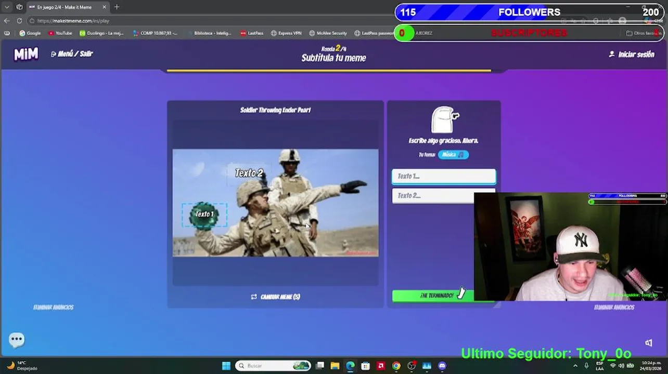
Task: Reload the page
Action: coord(19,21)
